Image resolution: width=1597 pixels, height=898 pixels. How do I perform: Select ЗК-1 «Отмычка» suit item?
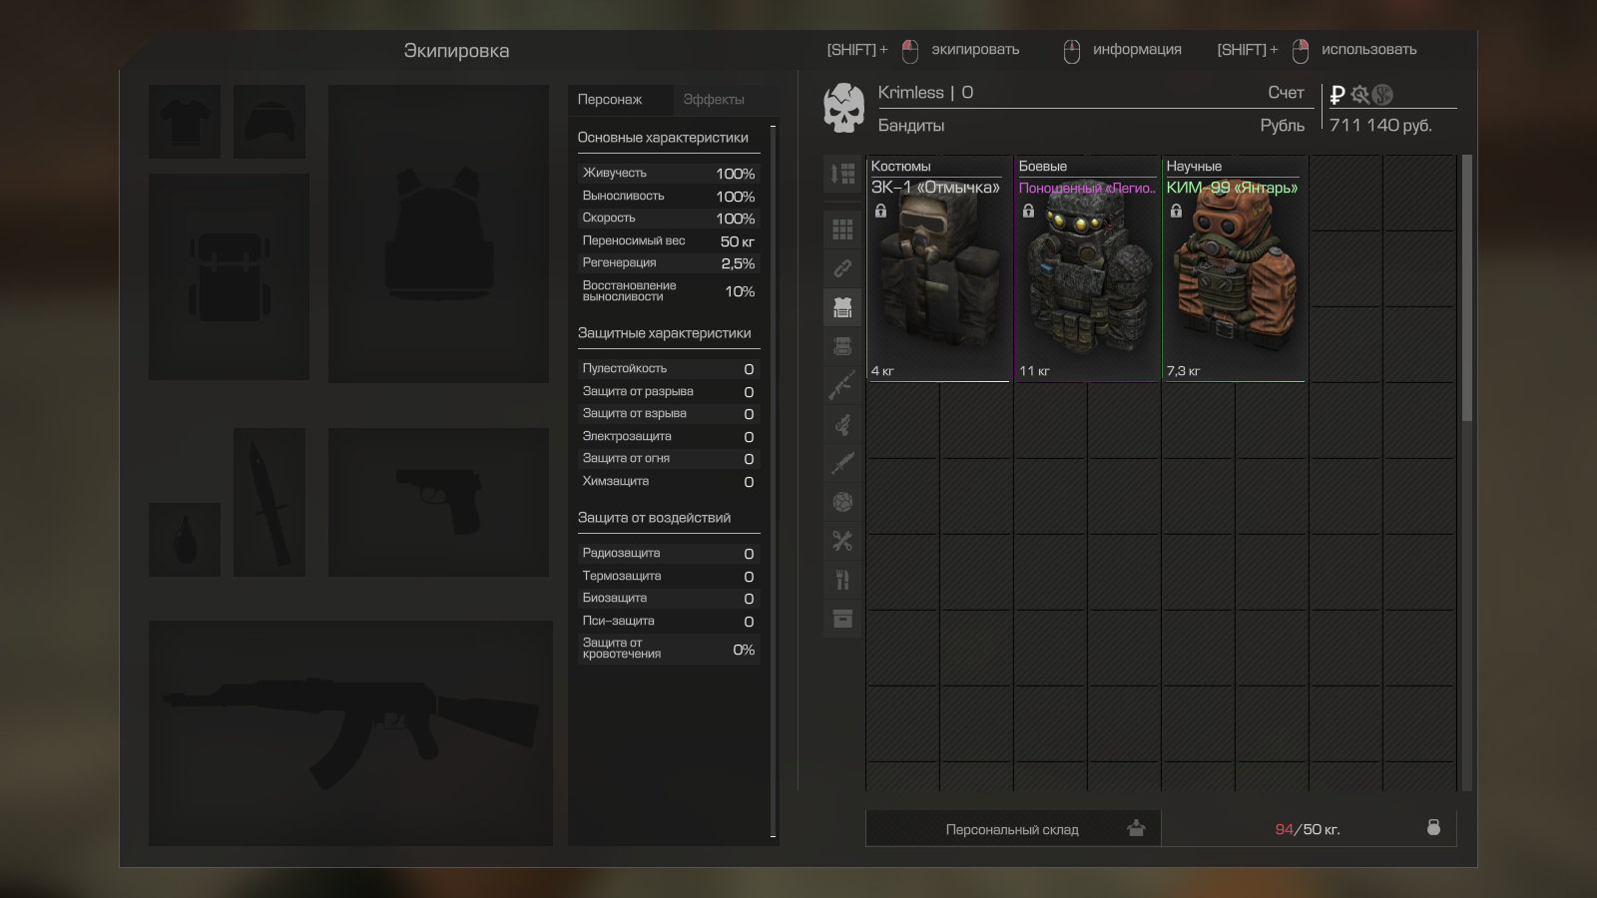[938, 268]
